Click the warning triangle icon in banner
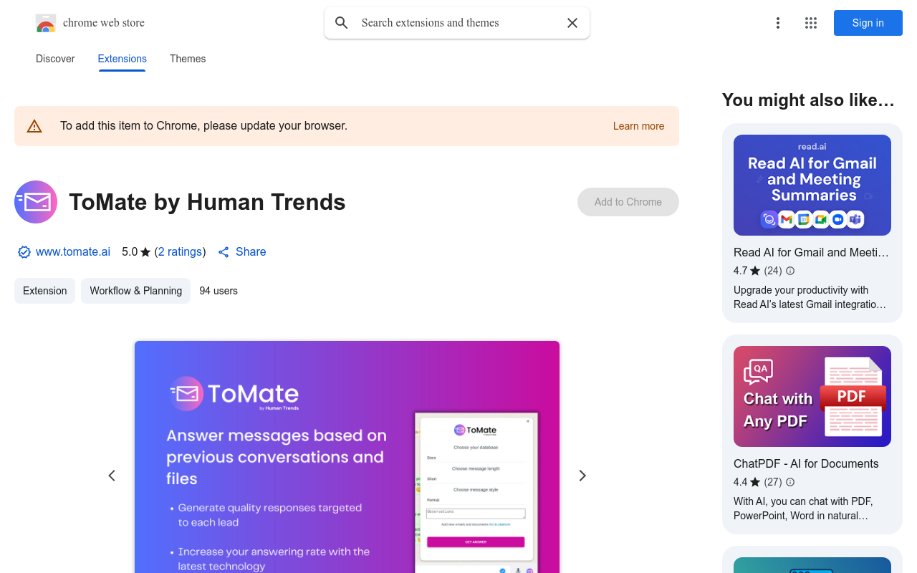 click(x=34, y=126)
